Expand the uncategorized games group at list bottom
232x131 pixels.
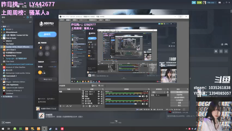[x=1, y=96]
